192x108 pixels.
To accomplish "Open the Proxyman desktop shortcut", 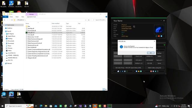I will pyautogui.click(x=11, y=95).
